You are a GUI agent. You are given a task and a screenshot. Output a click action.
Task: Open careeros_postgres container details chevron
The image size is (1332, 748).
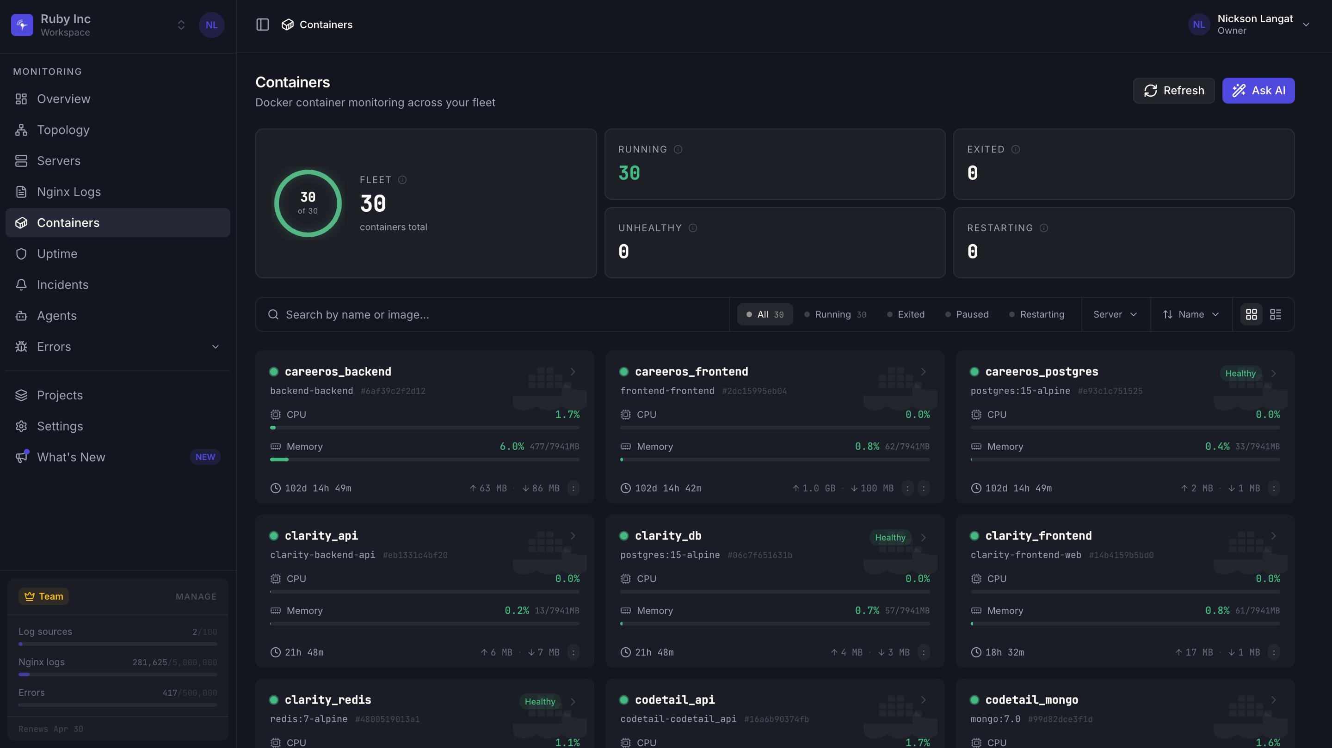[x=1274, y=373]
